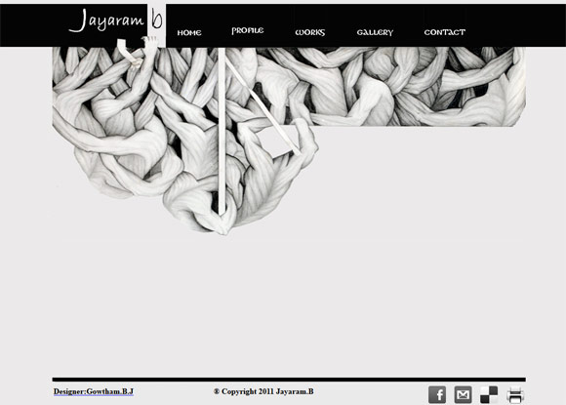Select WORKS in the navigation bar
This screenshot has width=566, height=405.
coord(309,32)
